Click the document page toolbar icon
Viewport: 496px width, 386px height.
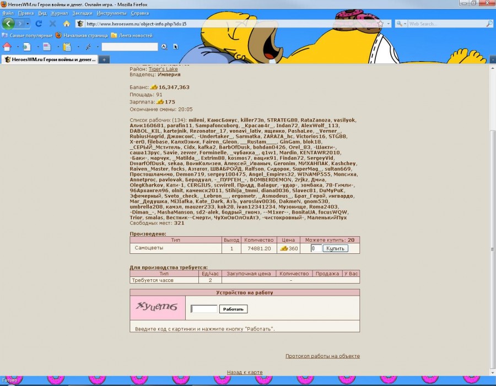tap(47, 47)
